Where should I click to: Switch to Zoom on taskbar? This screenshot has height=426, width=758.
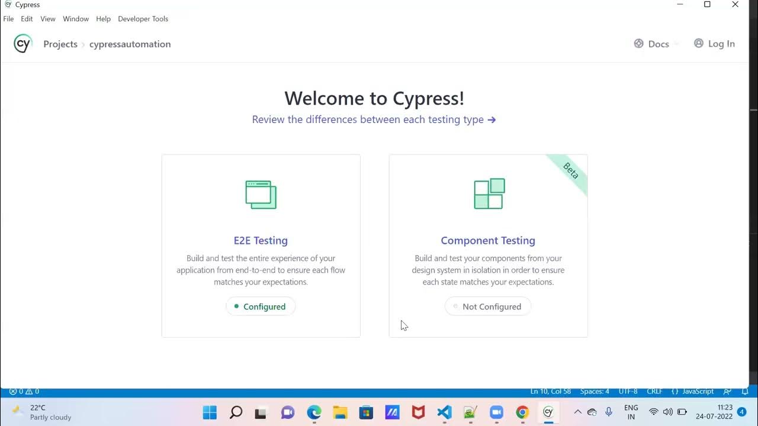point(496,412)
